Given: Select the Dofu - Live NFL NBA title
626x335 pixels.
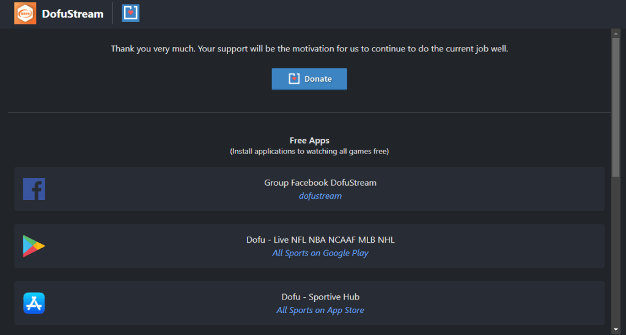Looking at the screenshot, I should [320, 240].
